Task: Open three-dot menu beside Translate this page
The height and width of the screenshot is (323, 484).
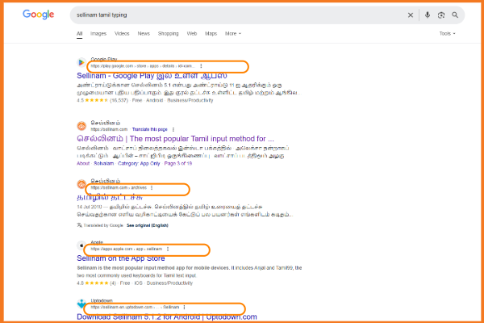Action: click(173, 129)
